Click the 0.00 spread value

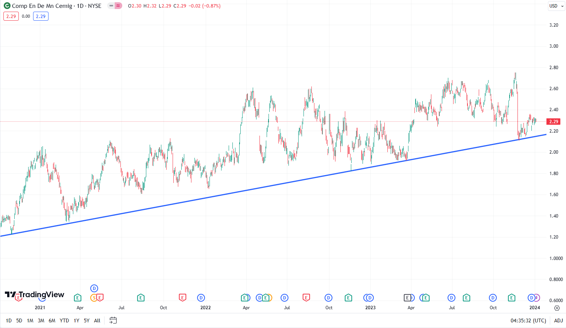pyautogui.click(x=26, y=16)
